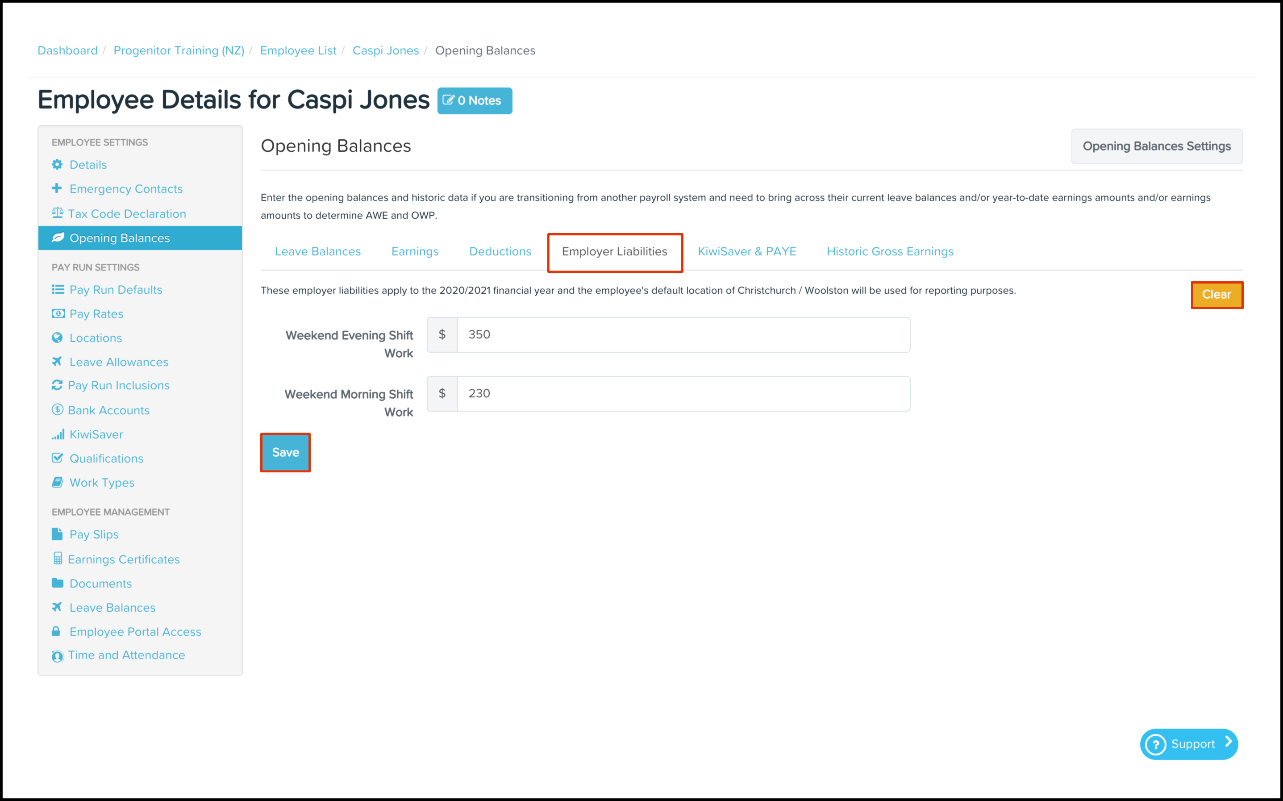Click the refresh icon for Pay Run Inclusions
Image resolution: width=1283 pixels, height=801 pixels.
[57, 385]
